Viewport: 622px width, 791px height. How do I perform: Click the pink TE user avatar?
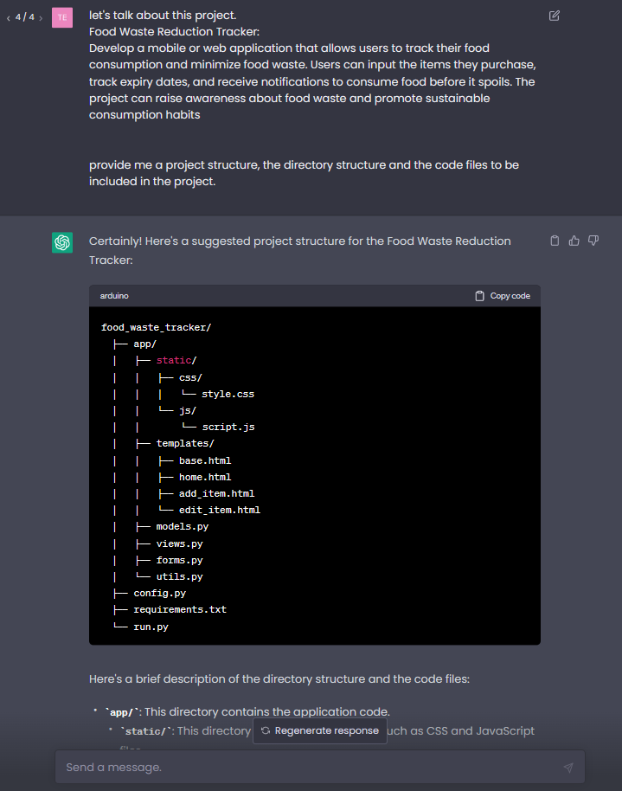[61, 17]
